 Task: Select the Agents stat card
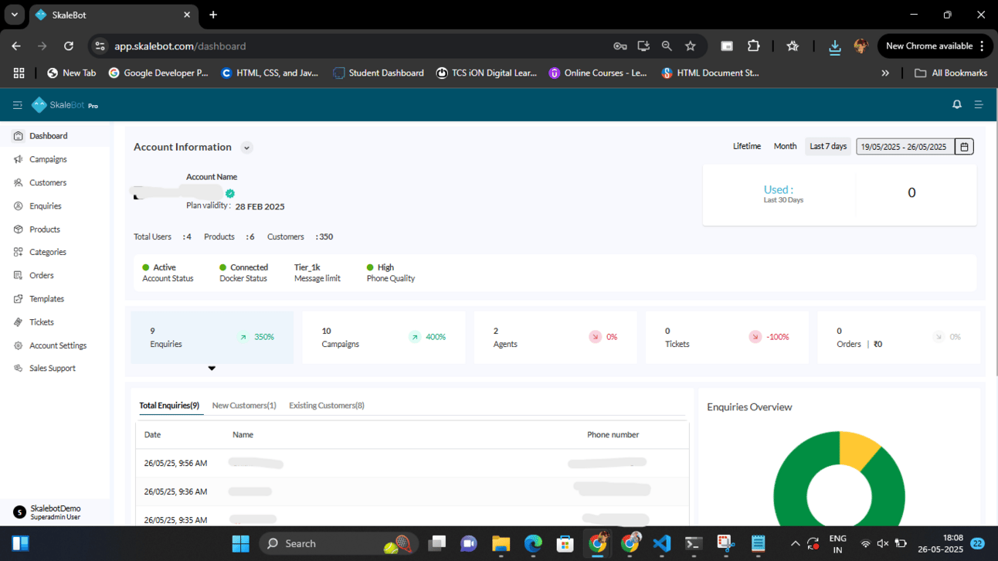point(555,338)
